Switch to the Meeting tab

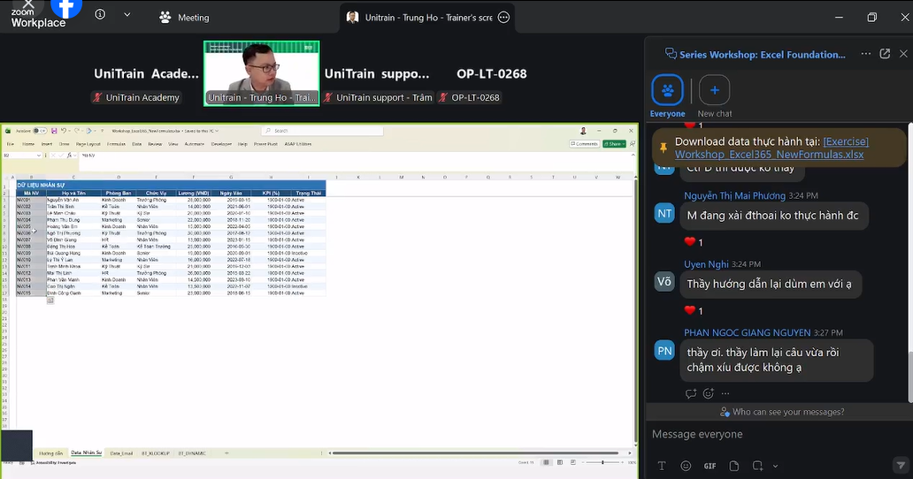click(184, 18)
